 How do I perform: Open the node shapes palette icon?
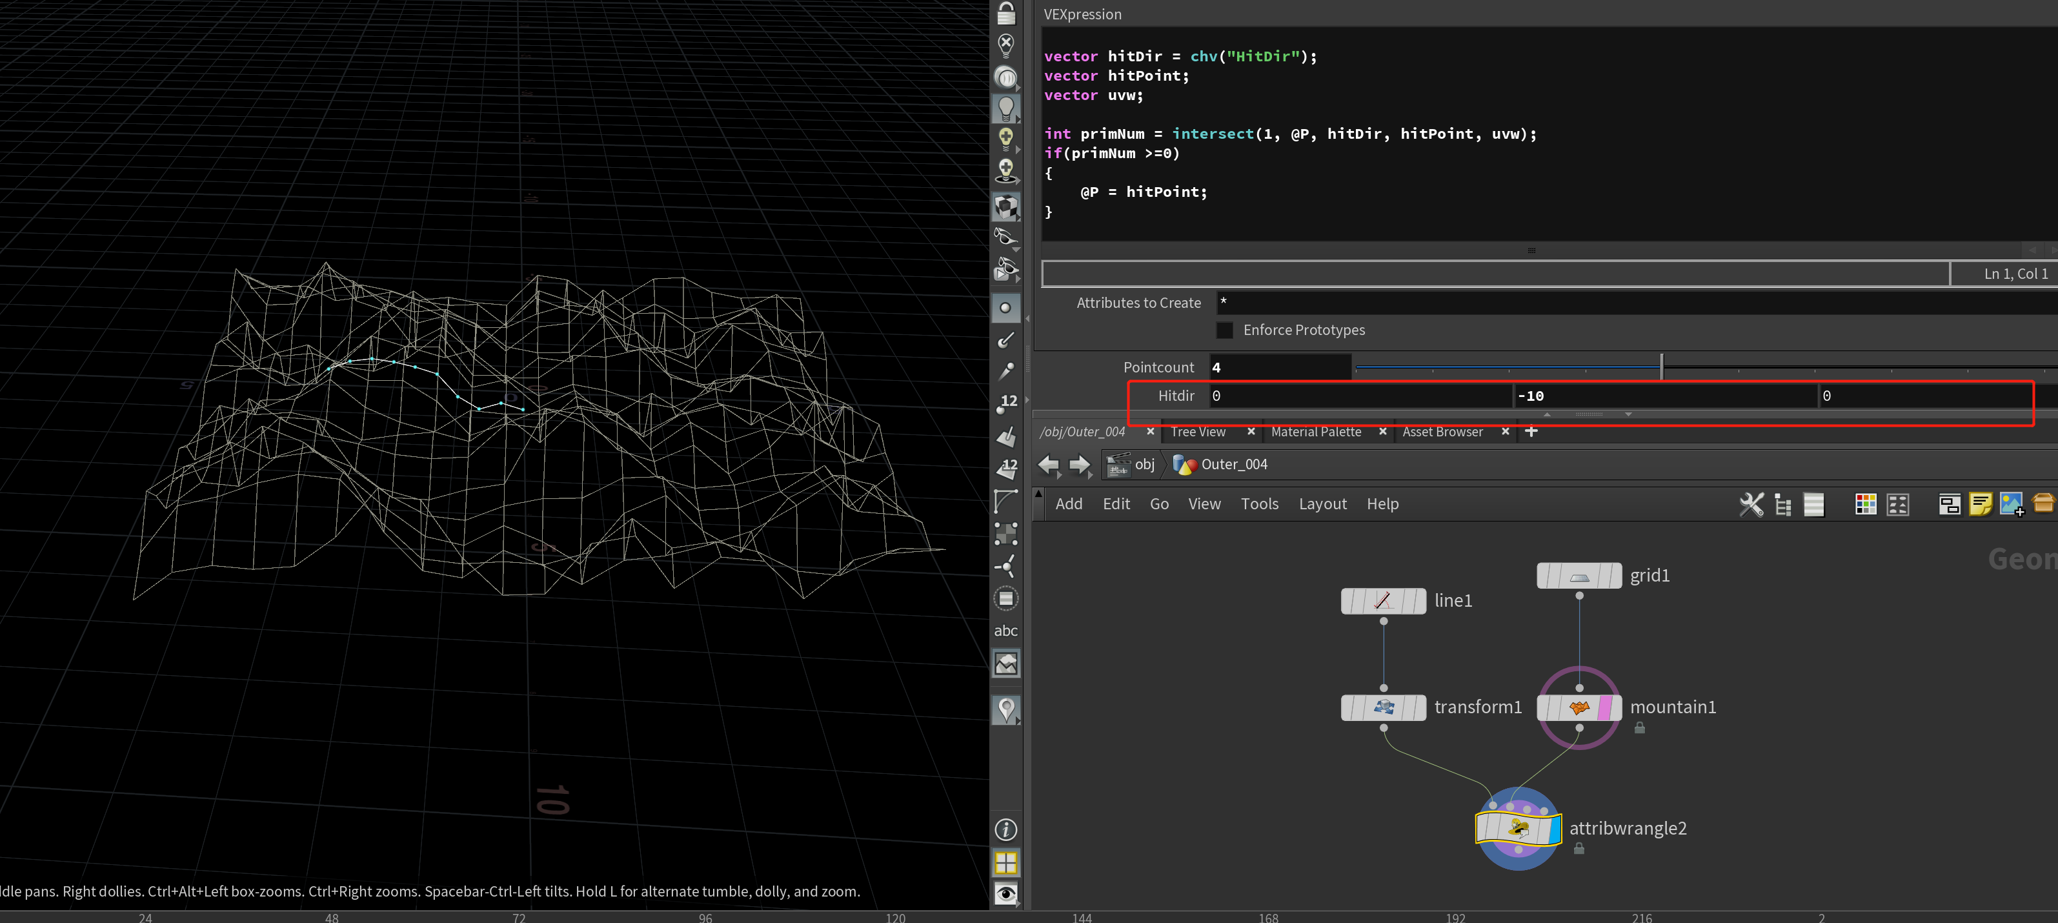1897,504
